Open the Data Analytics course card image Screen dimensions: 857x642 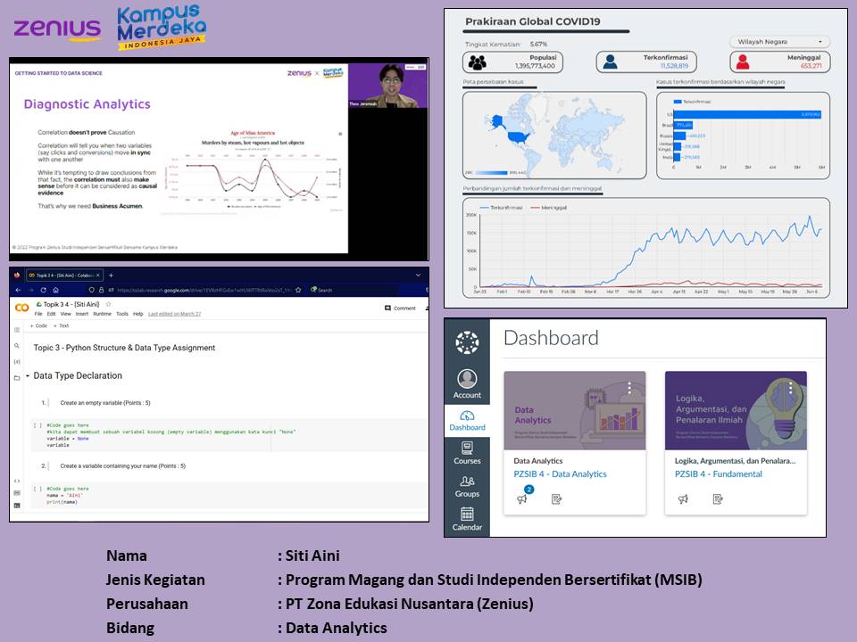(574, 410)
